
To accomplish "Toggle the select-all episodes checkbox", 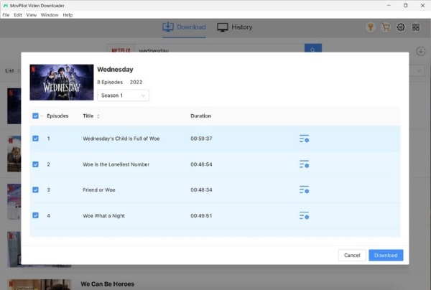I will tap(36, 116).
